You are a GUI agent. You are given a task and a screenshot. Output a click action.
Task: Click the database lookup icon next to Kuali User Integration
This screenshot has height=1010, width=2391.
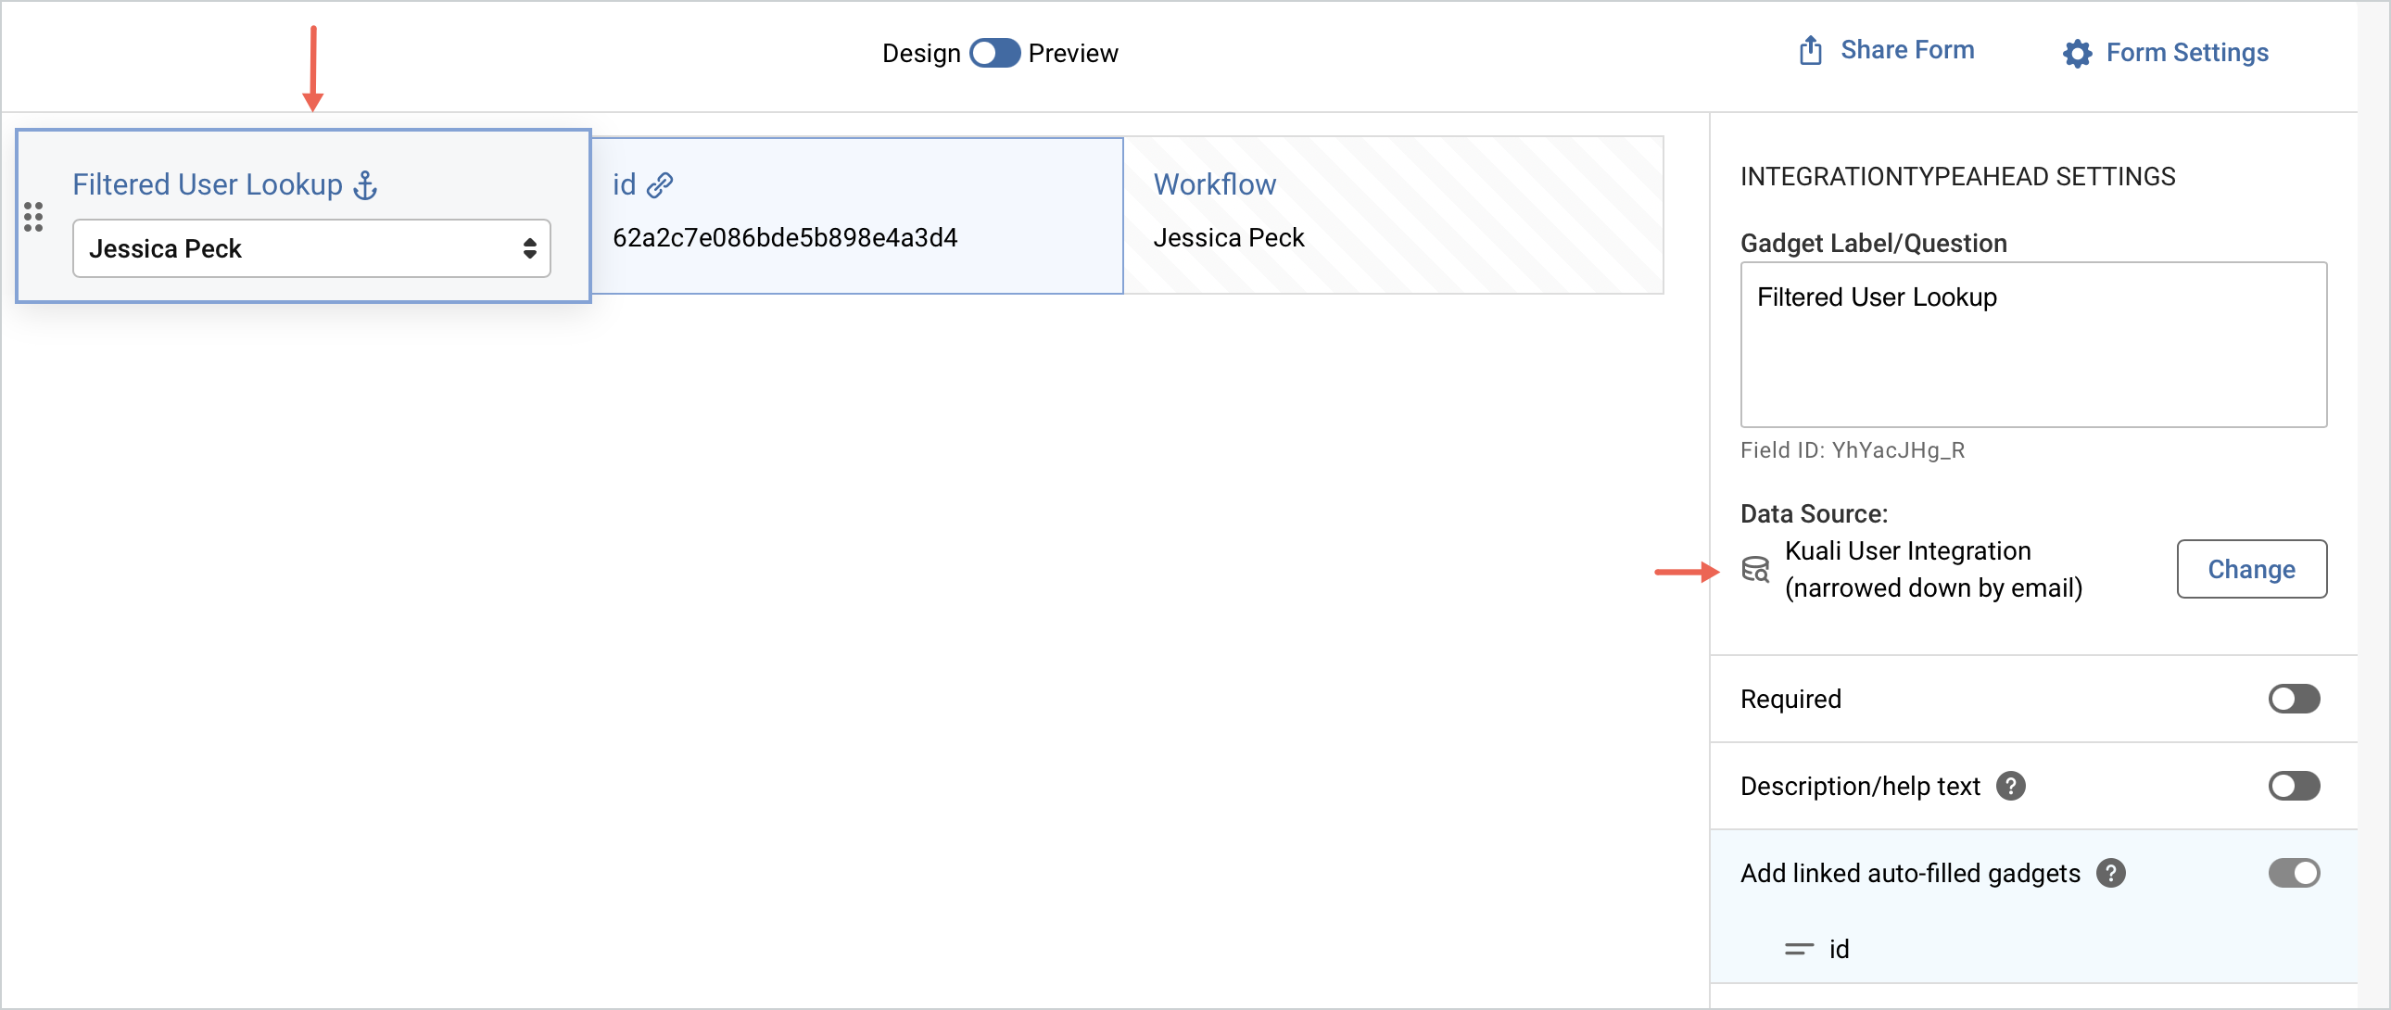[1756, 570]
